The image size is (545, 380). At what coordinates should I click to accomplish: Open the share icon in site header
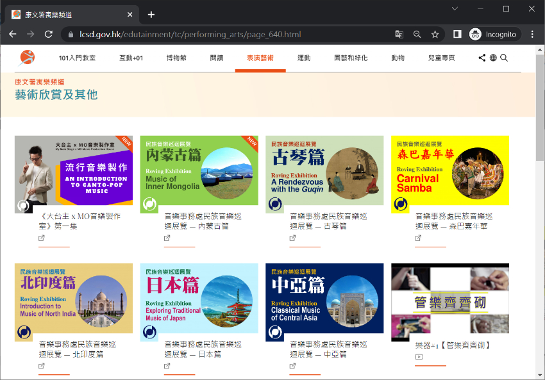pos(482,58)
